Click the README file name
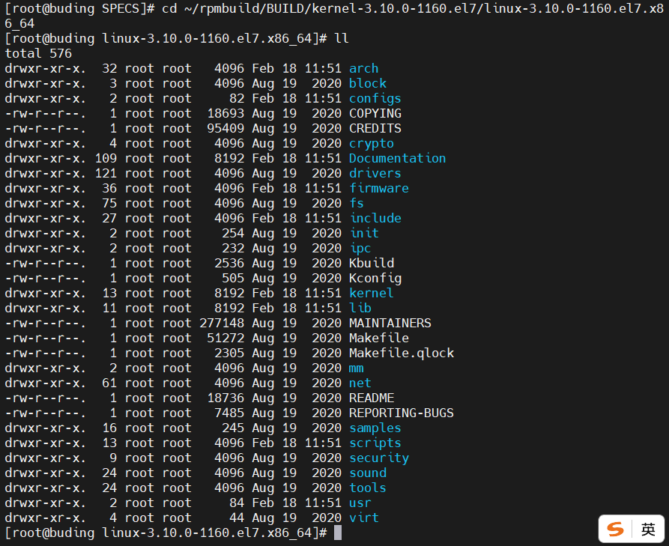The image size is (669, 546). (x=371, y=398)
